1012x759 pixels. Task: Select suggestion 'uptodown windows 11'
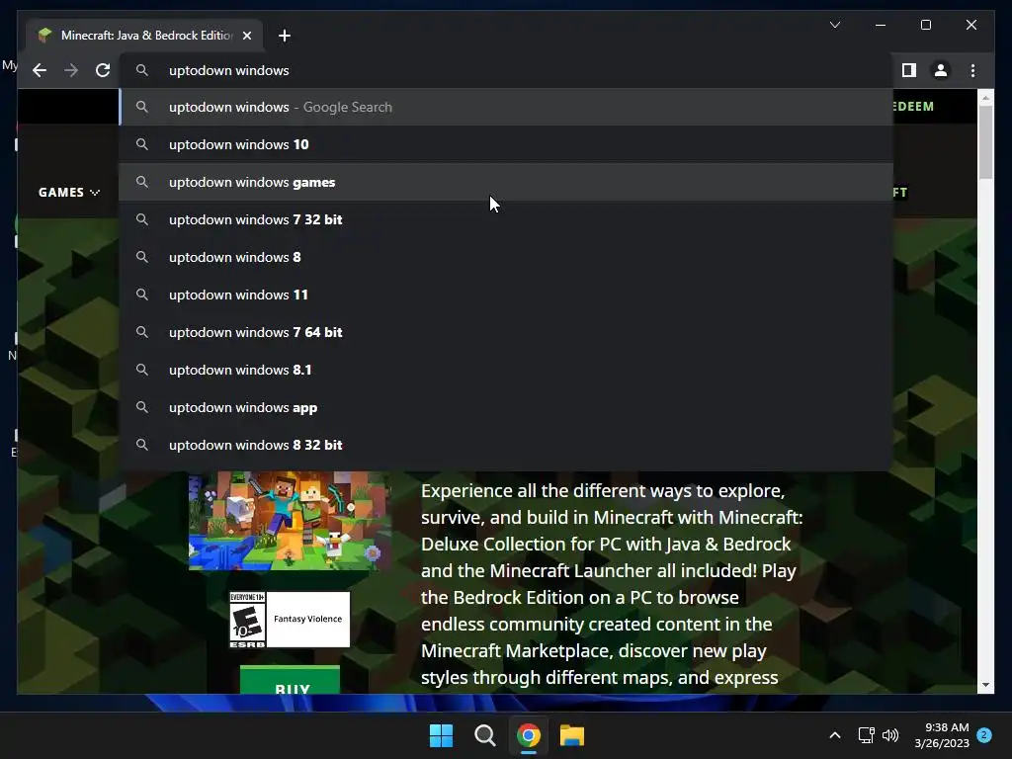coord(506,295)
